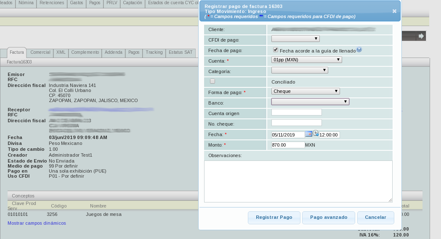Image resolution: width=441 pixels, height=239 pixels.
Task: Open the Estatus SAT tab
Action: tap(181, 53)
